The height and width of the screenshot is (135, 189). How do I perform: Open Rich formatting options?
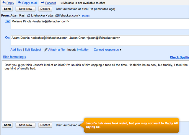(x=14, y=57)
